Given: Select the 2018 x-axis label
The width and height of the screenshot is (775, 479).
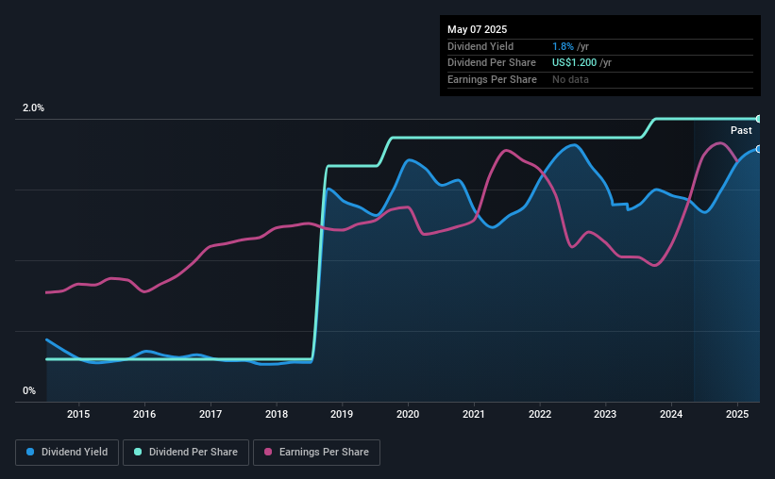Looking at the screenshot, I should coord(277,414).
